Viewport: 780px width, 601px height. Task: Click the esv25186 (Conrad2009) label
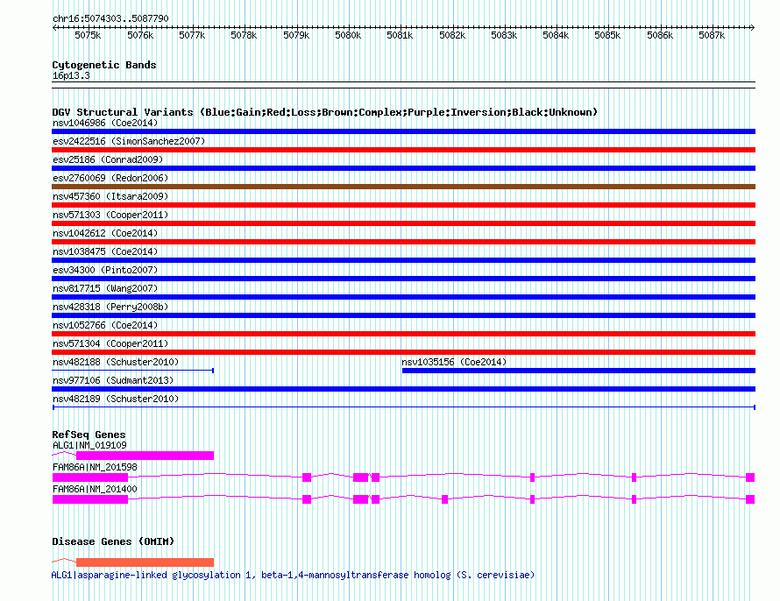108,159
